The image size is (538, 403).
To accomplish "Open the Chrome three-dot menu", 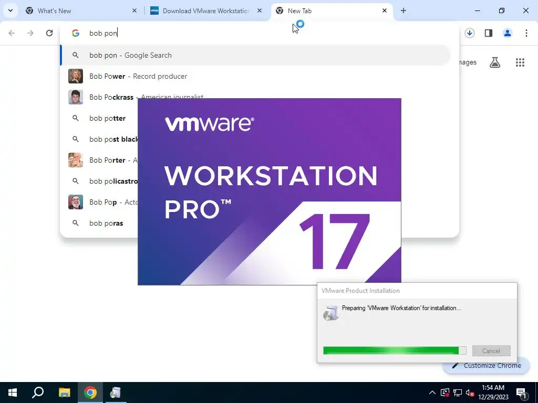I will point(526,33).
